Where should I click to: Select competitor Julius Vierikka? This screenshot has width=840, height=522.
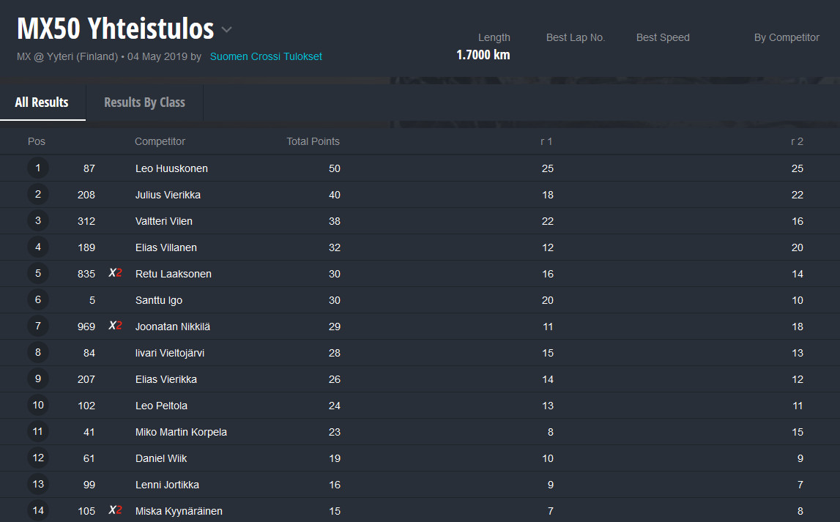168,195
